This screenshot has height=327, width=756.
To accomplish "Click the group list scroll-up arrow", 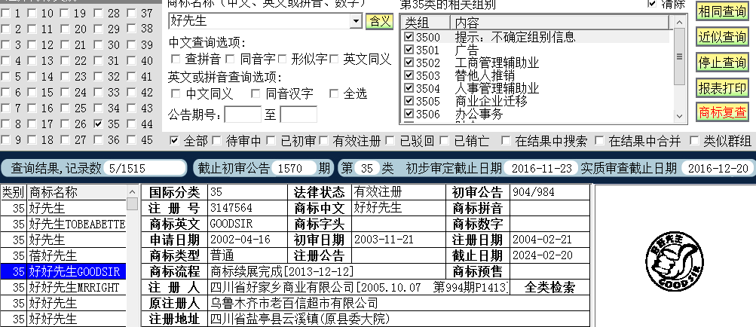I will pyautogui.click(x=679, y=22).
